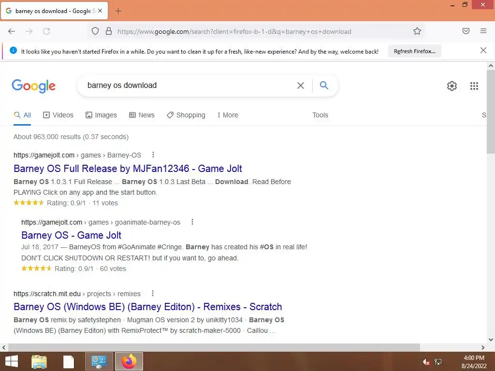Screen dimensions: 495x371
Task: Open options dots for scratch.mit.edu result
Action: [152, 293]
